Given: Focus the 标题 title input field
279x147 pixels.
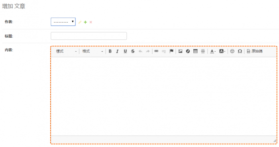Looking at the screenshot, I should (x=89, y=36).
